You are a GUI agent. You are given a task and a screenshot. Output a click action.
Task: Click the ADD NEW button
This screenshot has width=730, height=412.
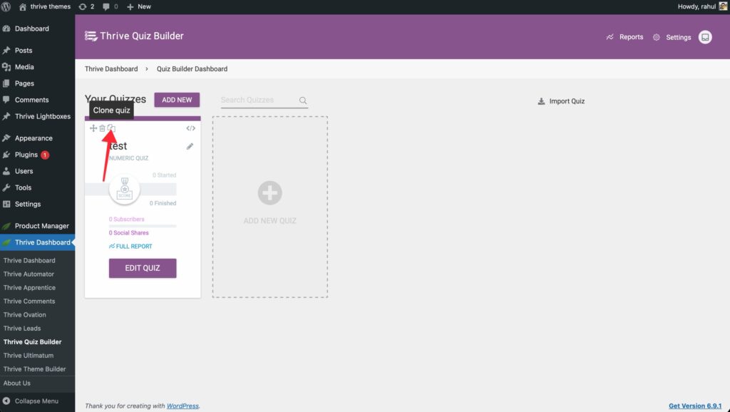tap(177, 100)
